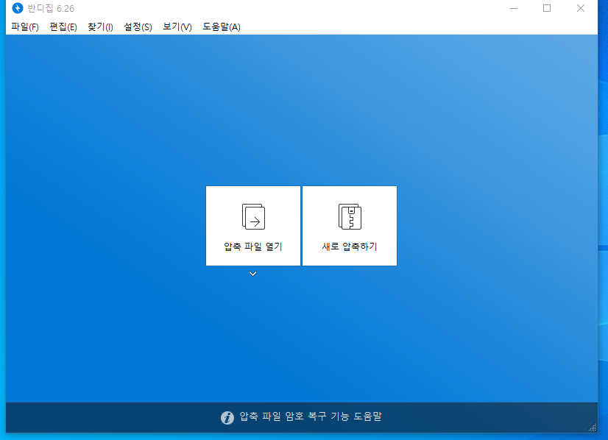Click the Bandizip logo icon in the title bar
This screenshot has height=440, width=608.
18,8
